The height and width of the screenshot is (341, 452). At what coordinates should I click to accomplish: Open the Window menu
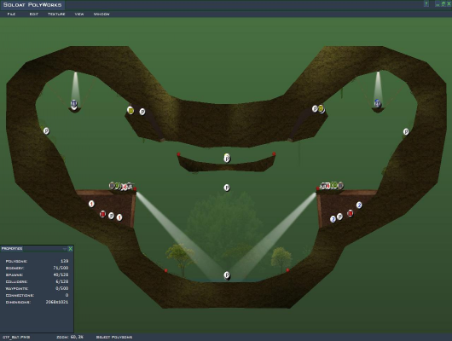[x=101, y=14]
